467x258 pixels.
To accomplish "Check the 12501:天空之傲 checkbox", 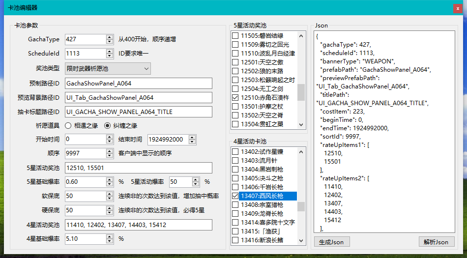I will [235, 62].
